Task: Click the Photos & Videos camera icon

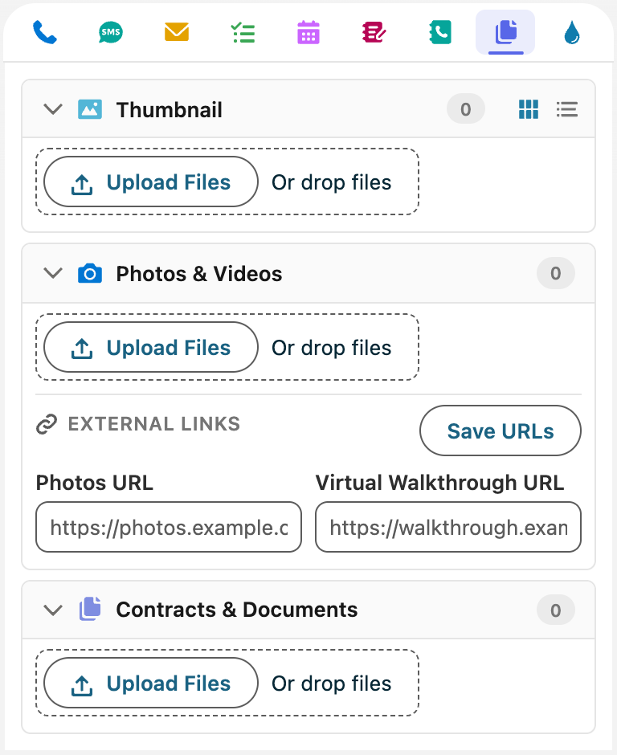Action: tap(90, 274)
